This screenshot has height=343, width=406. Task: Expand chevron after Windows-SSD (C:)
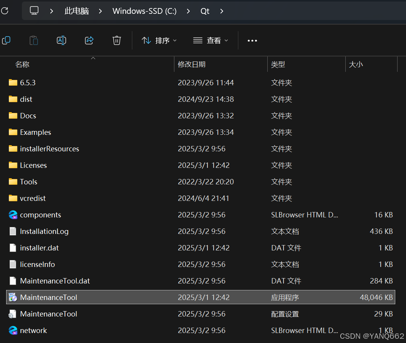188,11
